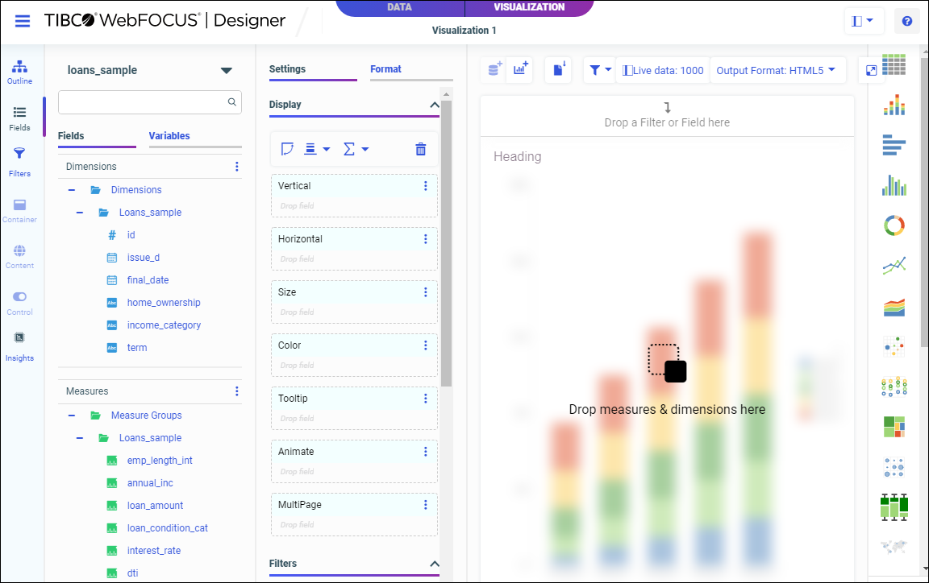Delete display buckets with trash icon
This screenshot has height=583, width=929.
pyautogui.click(x=420, y=149)
